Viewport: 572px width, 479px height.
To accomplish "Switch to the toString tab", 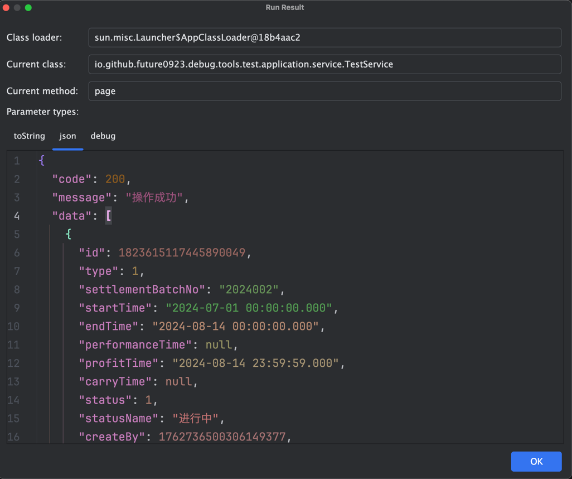I will tap(29, 136).
